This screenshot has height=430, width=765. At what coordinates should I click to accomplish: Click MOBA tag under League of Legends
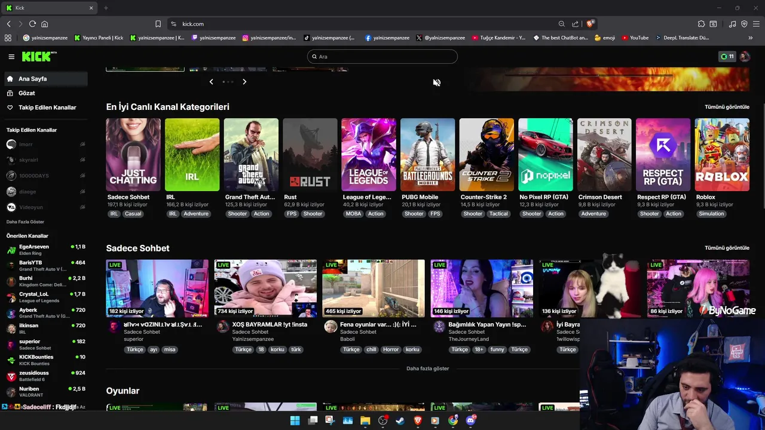pos(353,214)
